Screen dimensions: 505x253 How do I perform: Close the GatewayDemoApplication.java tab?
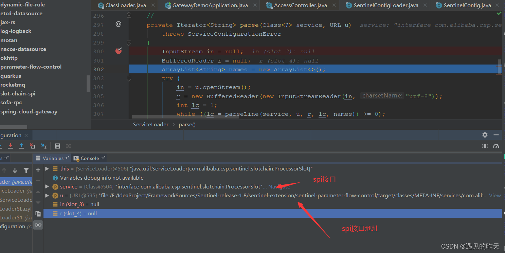[x=255, y=5]
